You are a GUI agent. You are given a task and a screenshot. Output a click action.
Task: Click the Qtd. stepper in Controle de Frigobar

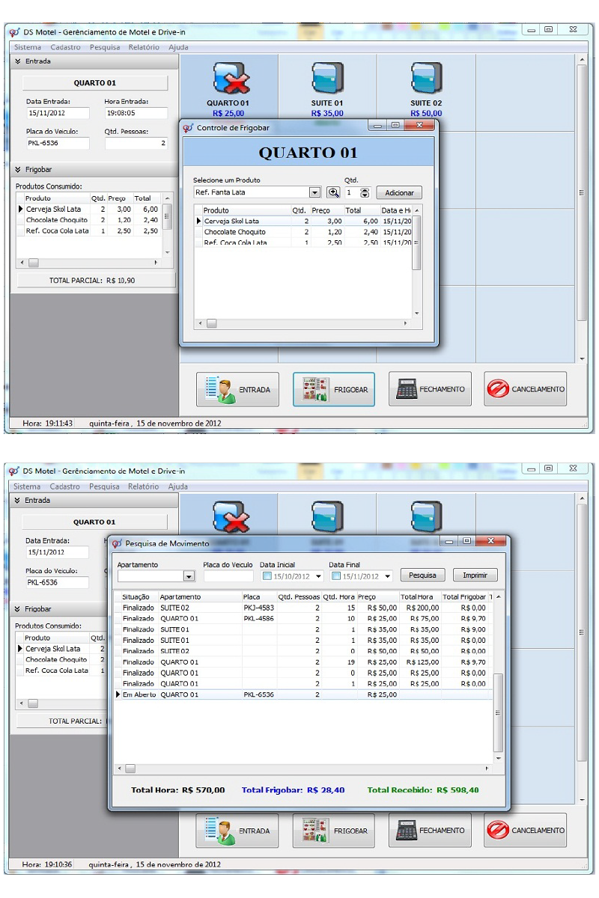tap(365, 192)
